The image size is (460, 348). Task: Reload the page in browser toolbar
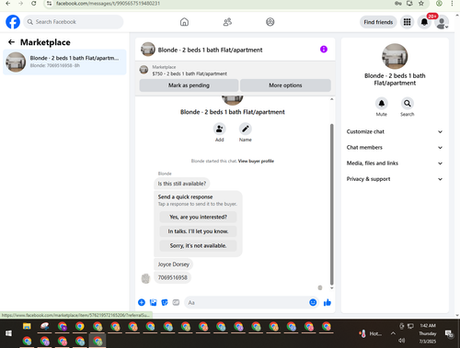34,4
